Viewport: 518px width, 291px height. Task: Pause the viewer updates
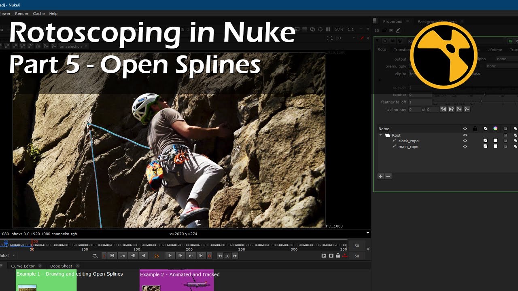pyautogui.click(x=328, y=30)
